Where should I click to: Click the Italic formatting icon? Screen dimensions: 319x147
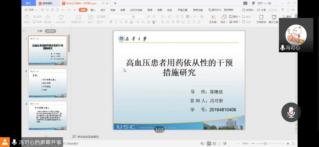116,22
